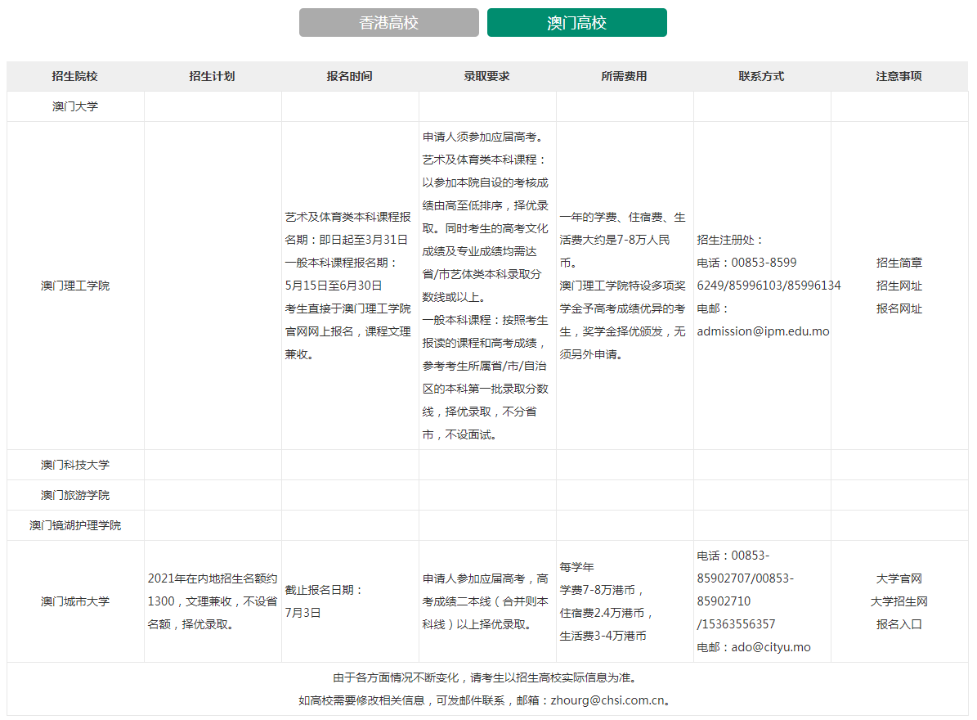Click the 学费7-8万港币 line

(601, 591)
